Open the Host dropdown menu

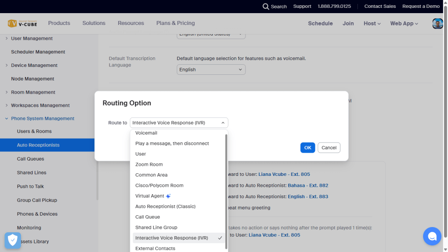pos(372,24)
